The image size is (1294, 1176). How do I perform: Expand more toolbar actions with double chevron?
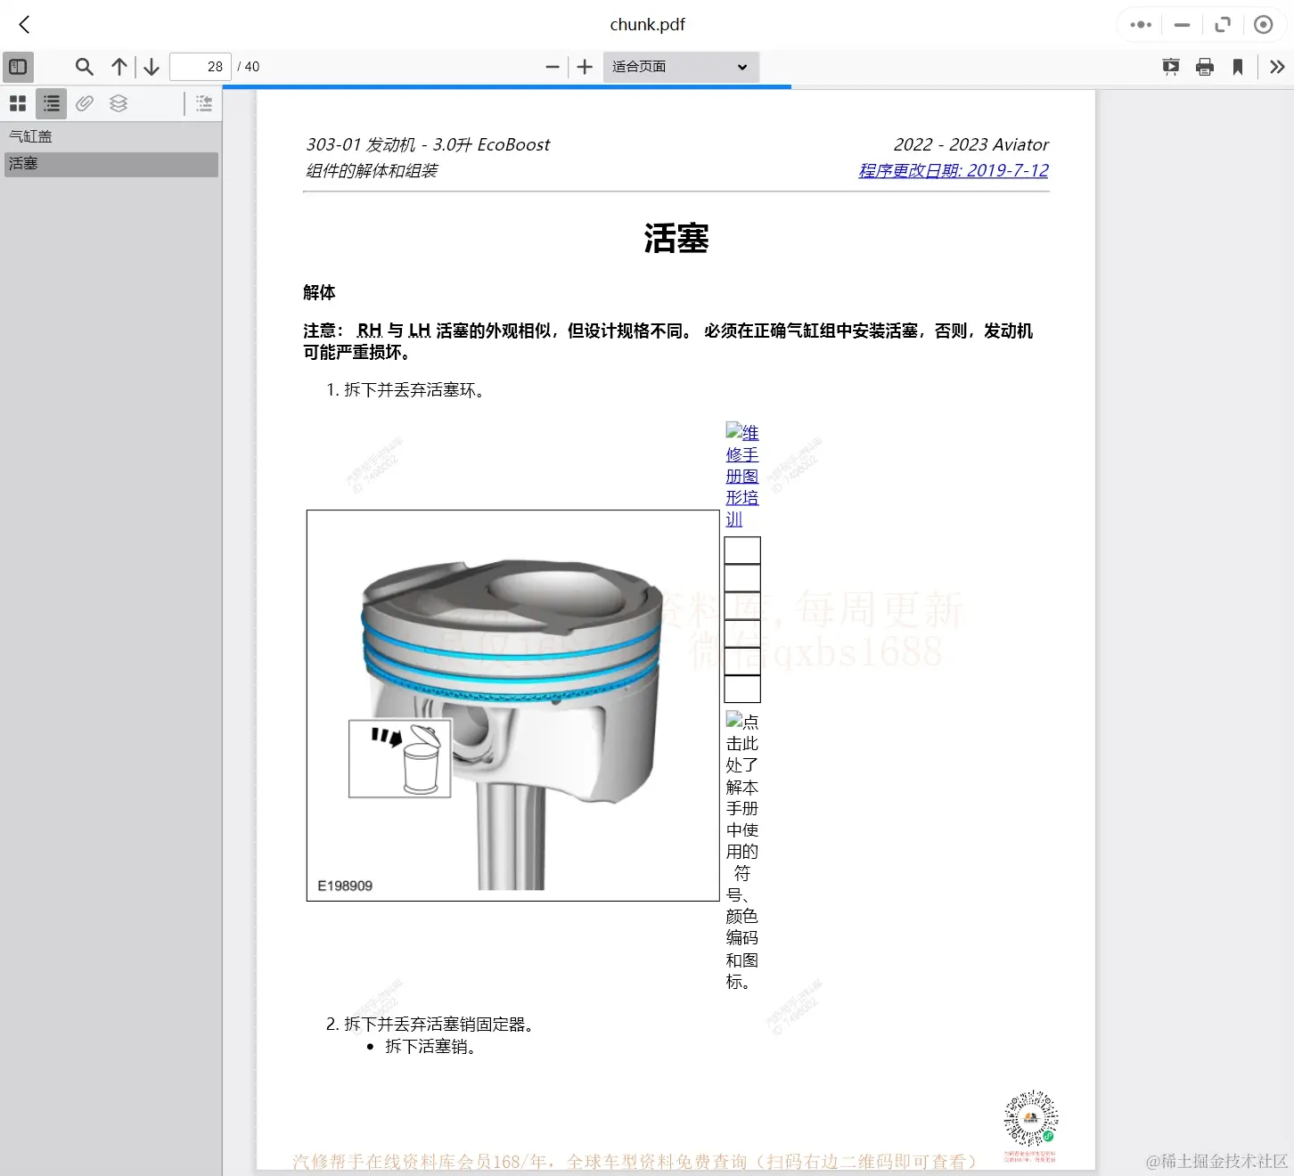1276,66
